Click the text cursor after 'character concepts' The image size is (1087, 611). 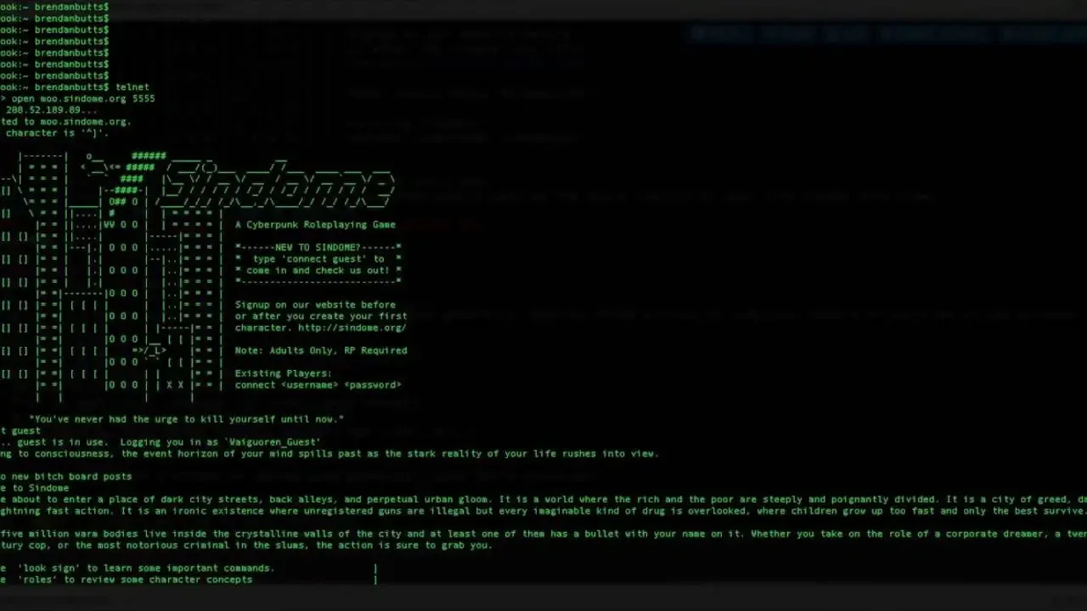375,580
